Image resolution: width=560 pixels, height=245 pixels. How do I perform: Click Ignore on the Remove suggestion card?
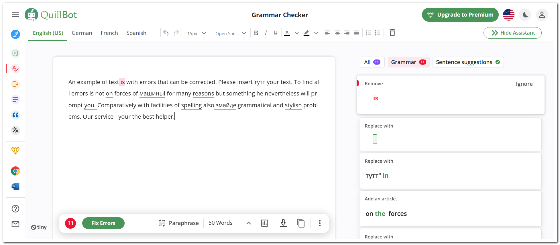coord(524,84)
